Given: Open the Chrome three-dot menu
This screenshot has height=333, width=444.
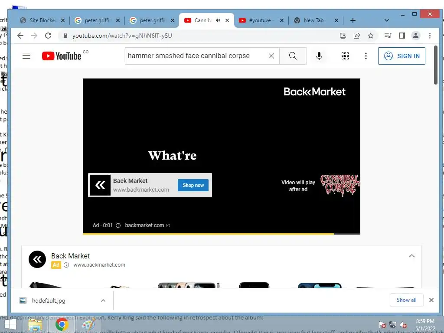Looking at the screenshot, I should point(430,36).
